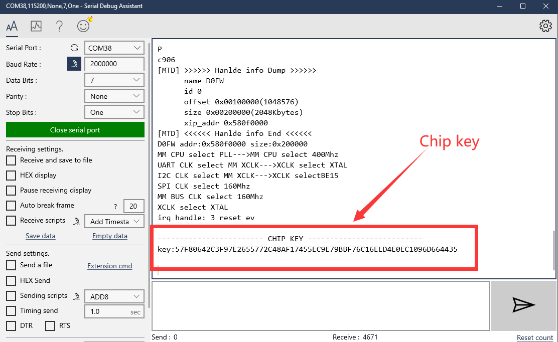Screen dimensions: 558x342
Task: Click Close serial port button
Action: pyautogui.click(x=75, y=130)
